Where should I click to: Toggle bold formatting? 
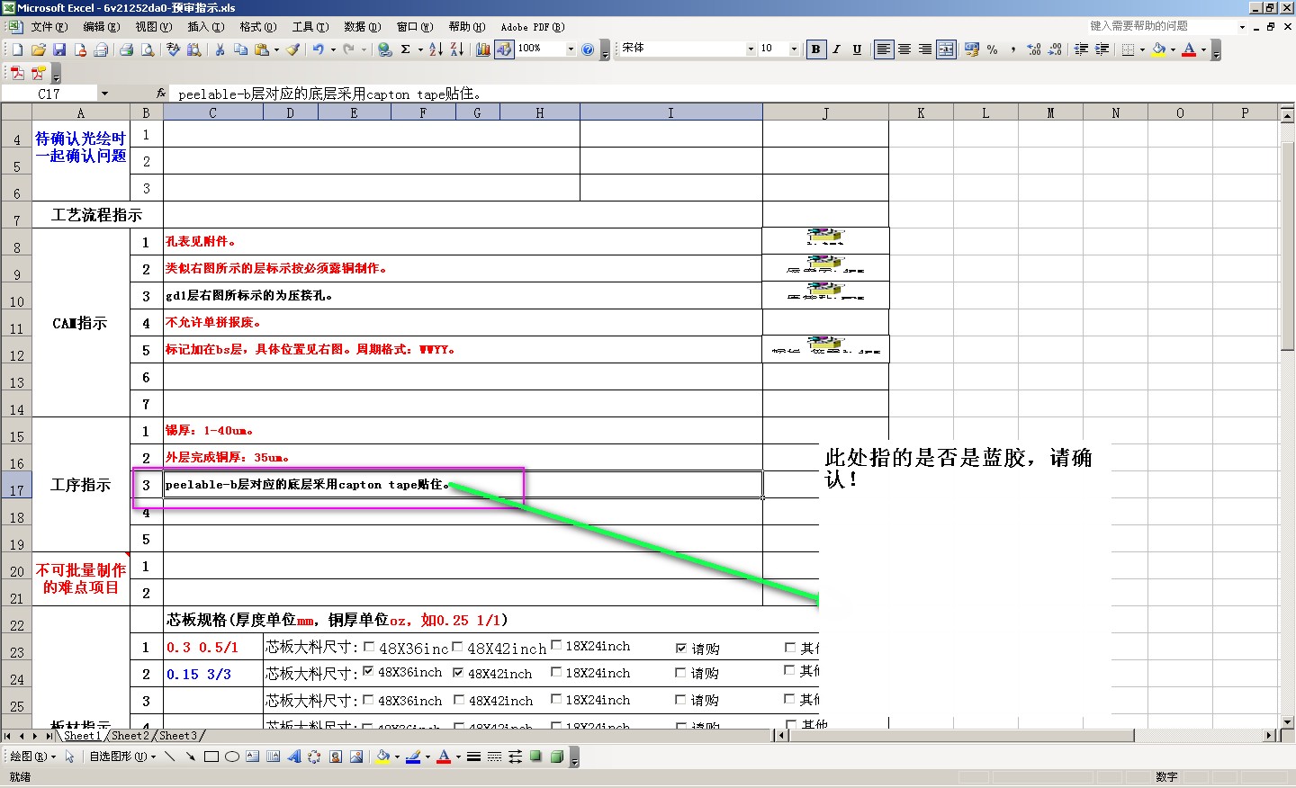(815, 49)
